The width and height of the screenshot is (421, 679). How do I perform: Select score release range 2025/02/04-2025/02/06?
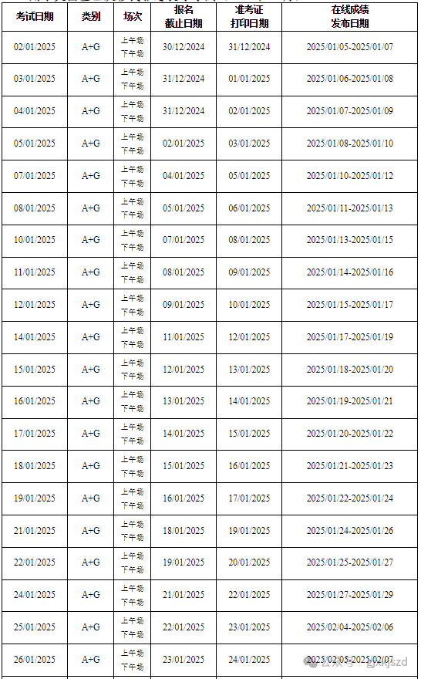point(350,627)
